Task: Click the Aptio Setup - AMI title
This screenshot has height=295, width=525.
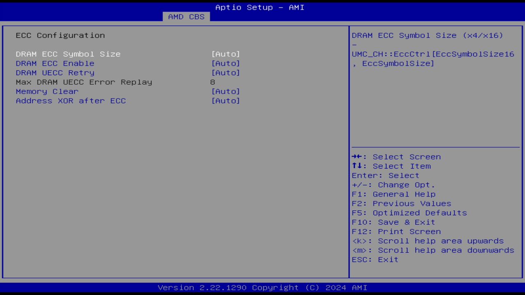Action: point(260,7)
